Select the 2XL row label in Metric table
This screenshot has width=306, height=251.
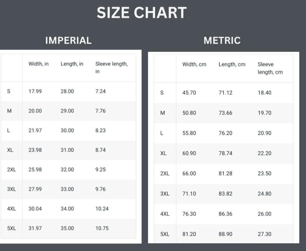[165, 174]
